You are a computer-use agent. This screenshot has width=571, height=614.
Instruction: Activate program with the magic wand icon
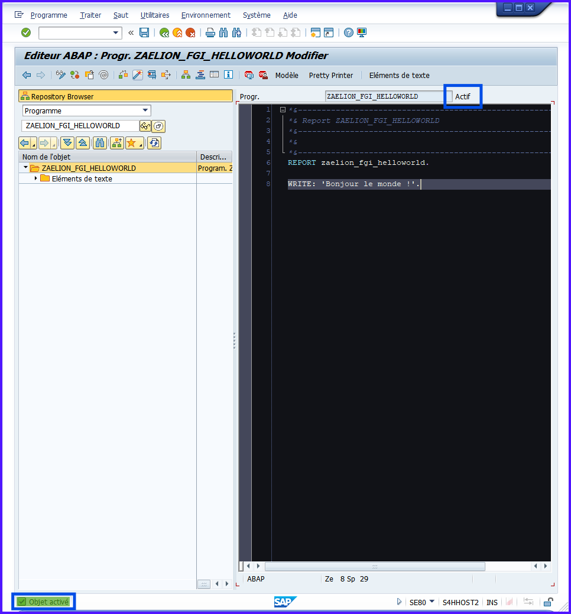pyautogui.click(x=137, y=75)
